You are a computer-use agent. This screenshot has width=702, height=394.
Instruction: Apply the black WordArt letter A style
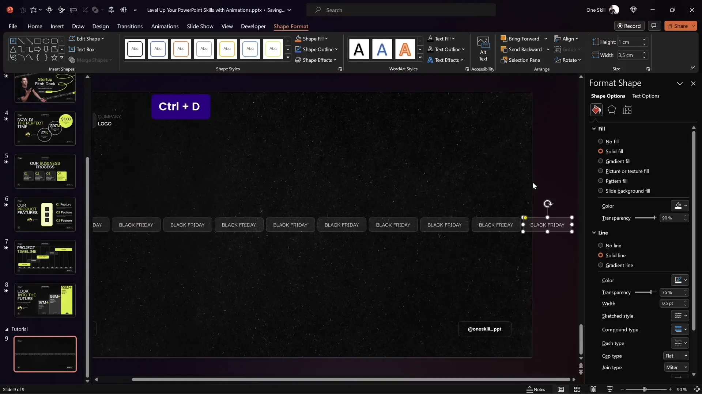pyautogui.click(x=359, y=49)
